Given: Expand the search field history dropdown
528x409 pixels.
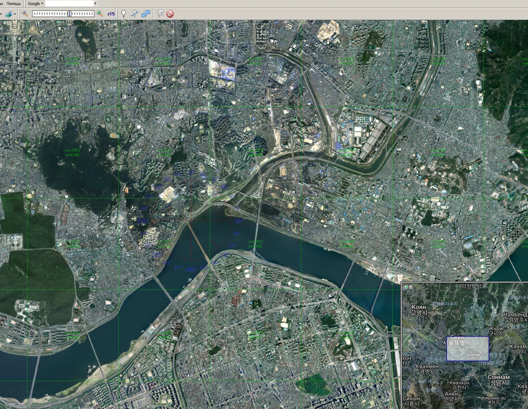Looking at the screenshot, I should (x=95, y=4).
